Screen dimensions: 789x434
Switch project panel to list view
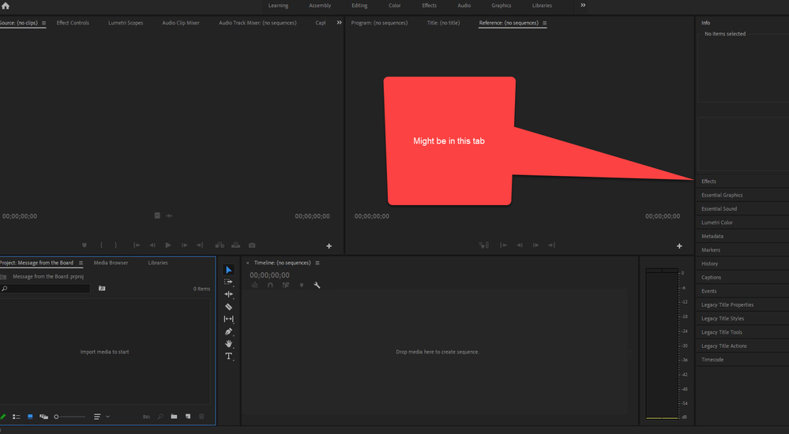pos(17,417)
